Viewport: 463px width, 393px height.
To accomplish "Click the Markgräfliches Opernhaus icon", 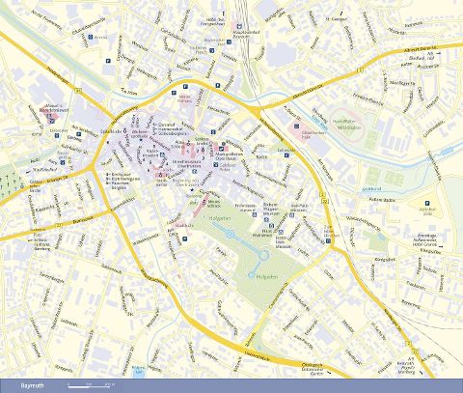I will point(221,149).
